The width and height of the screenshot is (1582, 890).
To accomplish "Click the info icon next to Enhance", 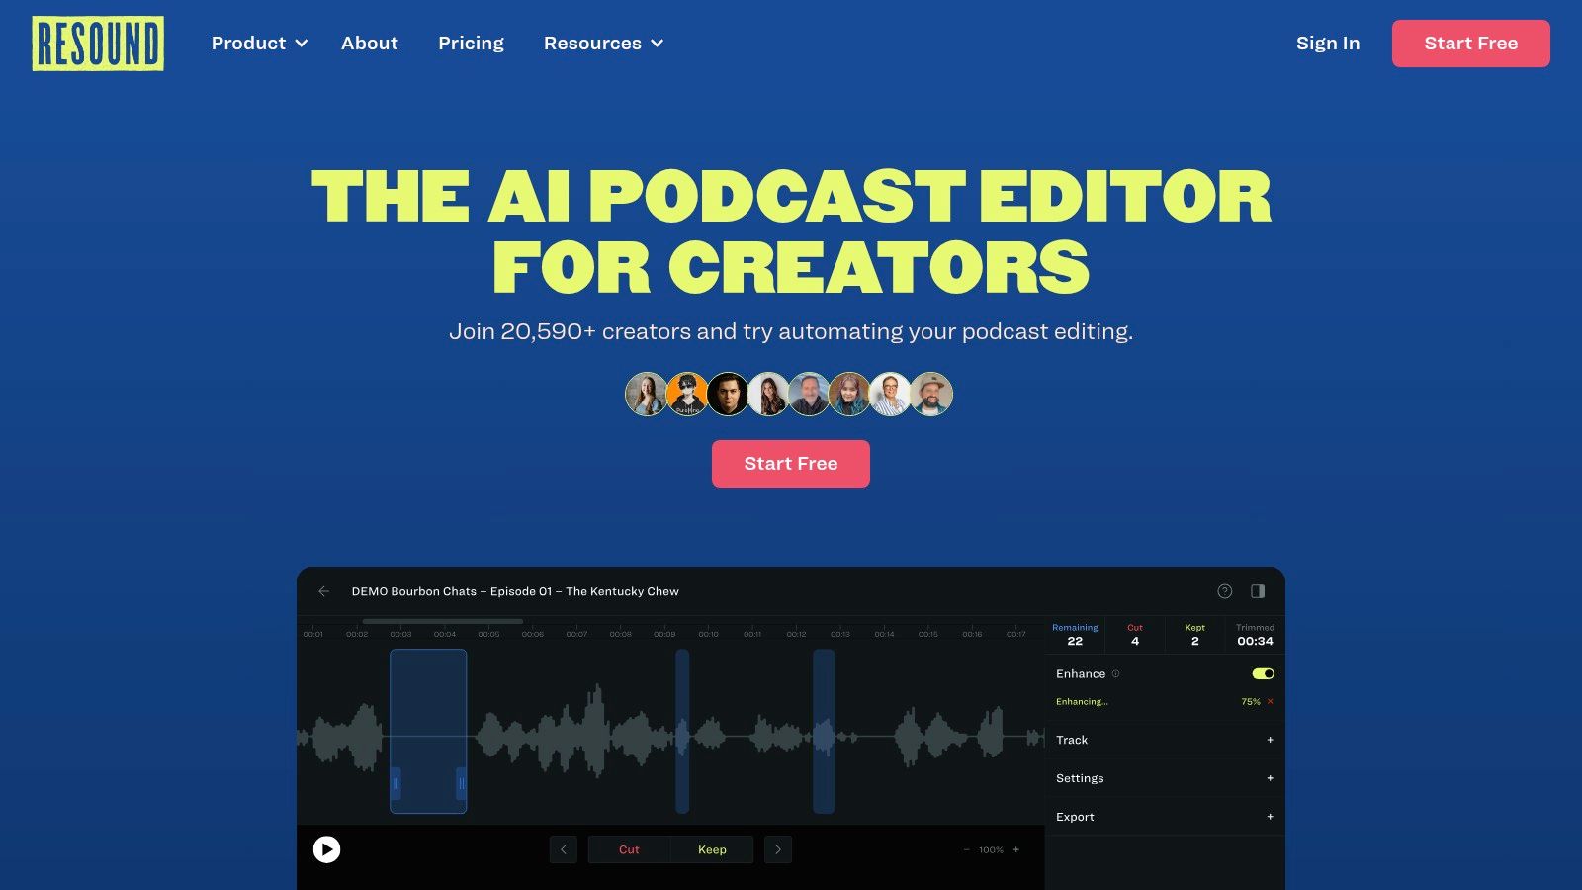I will tap(1116, 674).
